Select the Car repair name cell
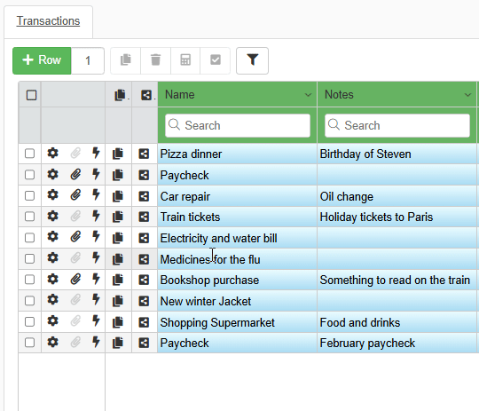The width and height of the screenshot is (479, 411). click(x=238, y=196)
